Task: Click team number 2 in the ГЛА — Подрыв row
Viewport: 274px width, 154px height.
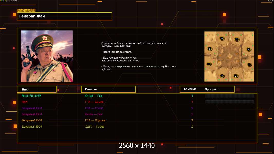Action: (x=192, y=120)
